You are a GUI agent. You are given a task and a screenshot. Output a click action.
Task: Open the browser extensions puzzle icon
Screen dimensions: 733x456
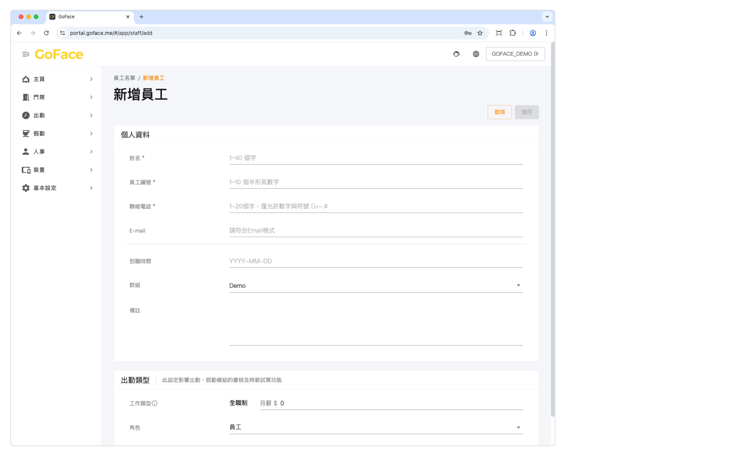click(513, 33)
